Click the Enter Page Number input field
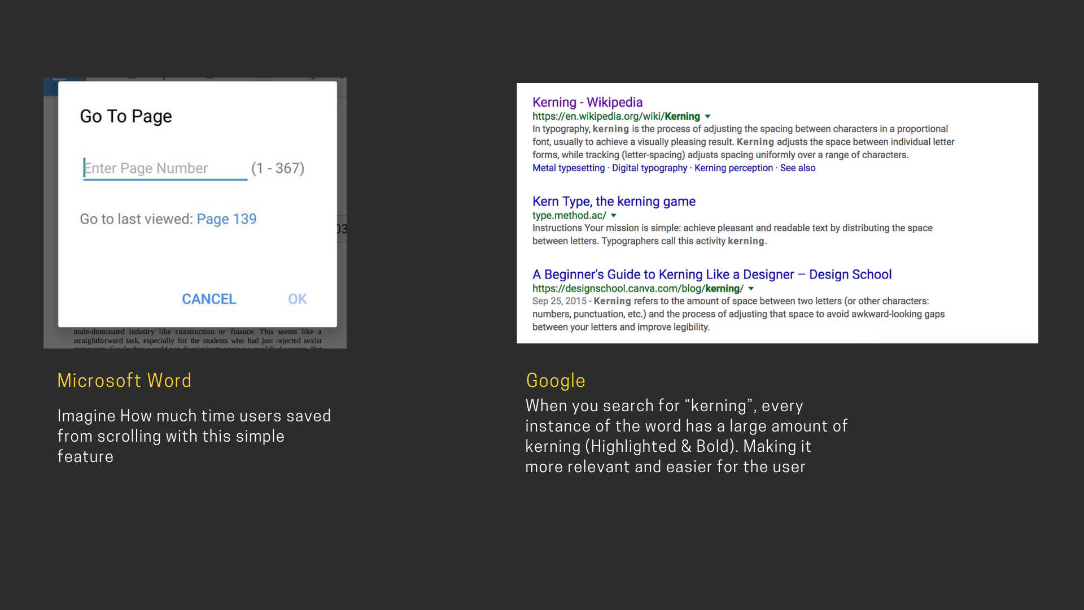Image resolution: width=1084 pixels, height=610 pixels. coord(165,168)
